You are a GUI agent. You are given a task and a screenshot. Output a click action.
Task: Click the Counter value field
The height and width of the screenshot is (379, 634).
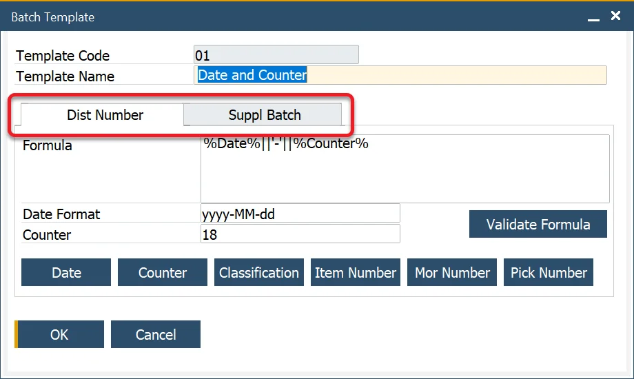[x=300, y=234]
